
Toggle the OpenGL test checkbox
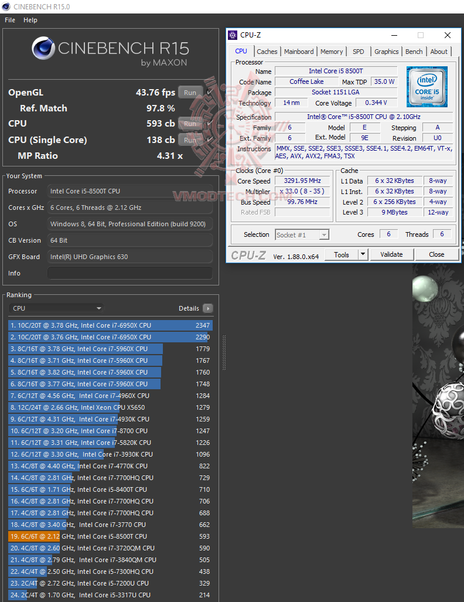210,92
